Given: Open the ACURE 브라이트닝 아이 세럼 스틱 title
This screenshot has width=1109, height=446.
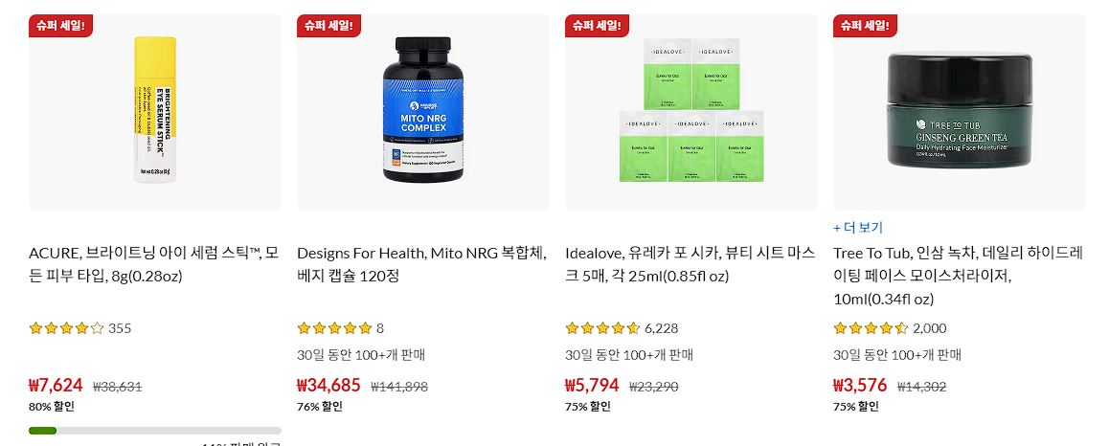Looking at the screenshot, I should point(153,264).
